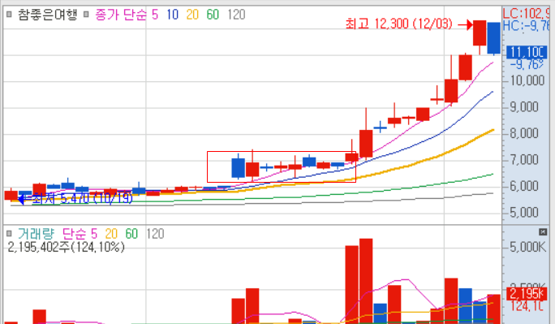Click the 5,000K volume axis label
555x324 pixels.
pyautogui.click(x=527, y=247)
